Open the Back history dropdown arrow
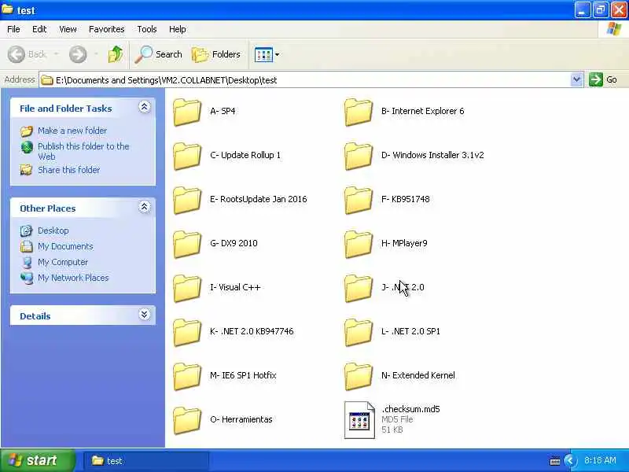This screenshot has height=472, width=629. [x=57, y=54]
